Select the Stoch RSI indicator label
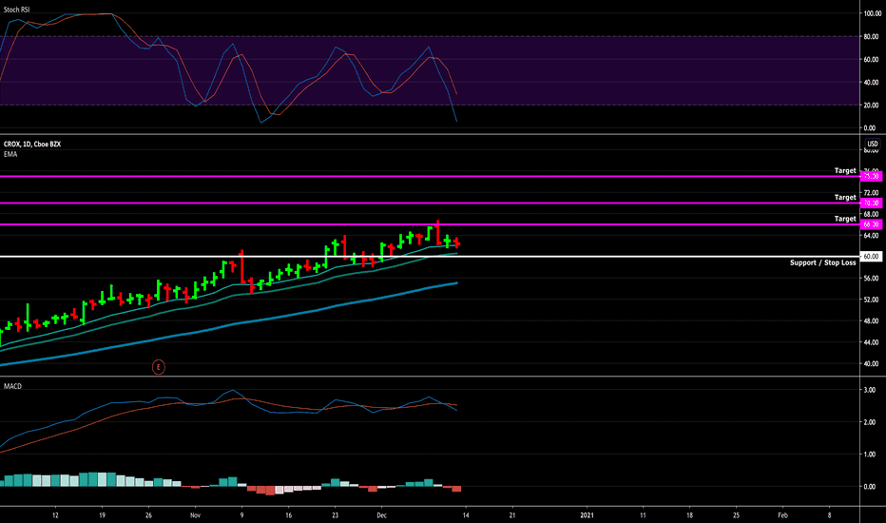Image resolution: width=886 pixels, height=523 pixels. click(x=16, y=10)
